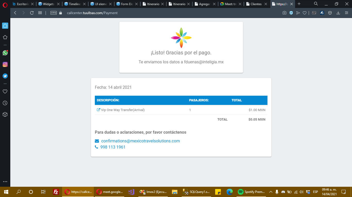Reload the Payment page

click(32, 13)
